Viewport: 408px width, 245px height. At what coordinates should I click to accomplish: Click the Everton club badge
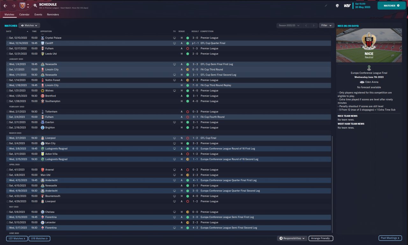[x=42, y=122]
